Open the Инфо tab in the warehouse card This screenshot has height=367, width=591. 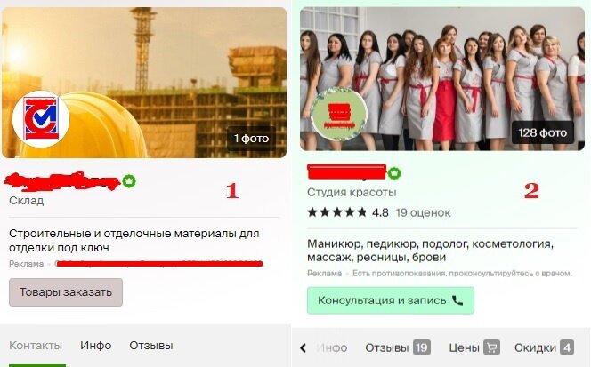96,345
